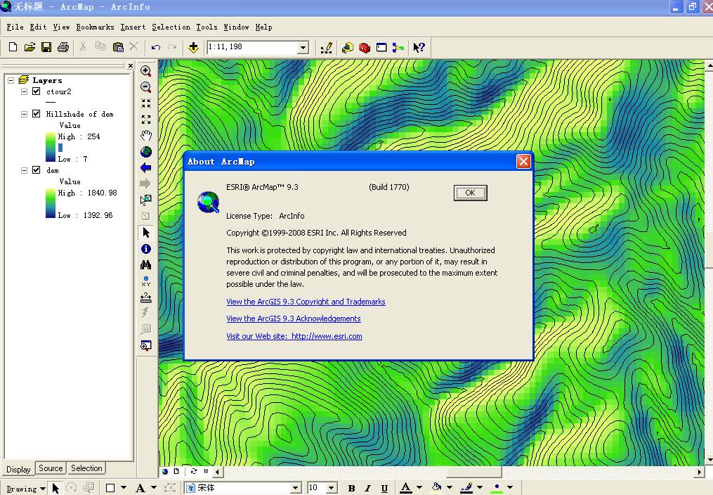Open the Drawing menu dropdown
The image size is (713, 495).
25,489
